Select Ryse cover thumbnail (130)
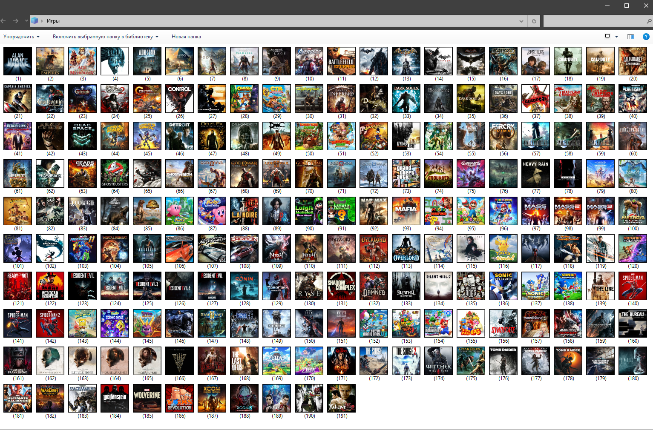The height and width of the screenshot is (430, 653). tap(309, 286)
